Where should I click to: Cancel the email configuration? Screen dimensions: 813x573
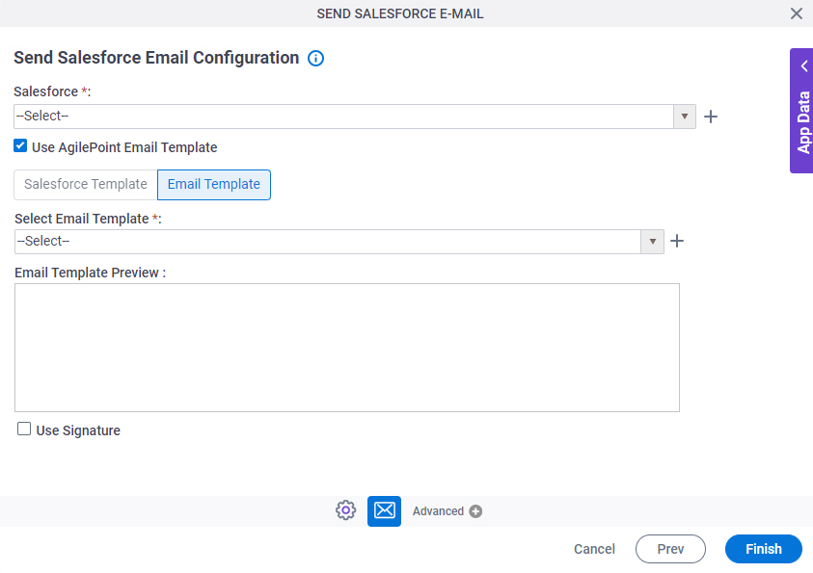tap(593, 549)
